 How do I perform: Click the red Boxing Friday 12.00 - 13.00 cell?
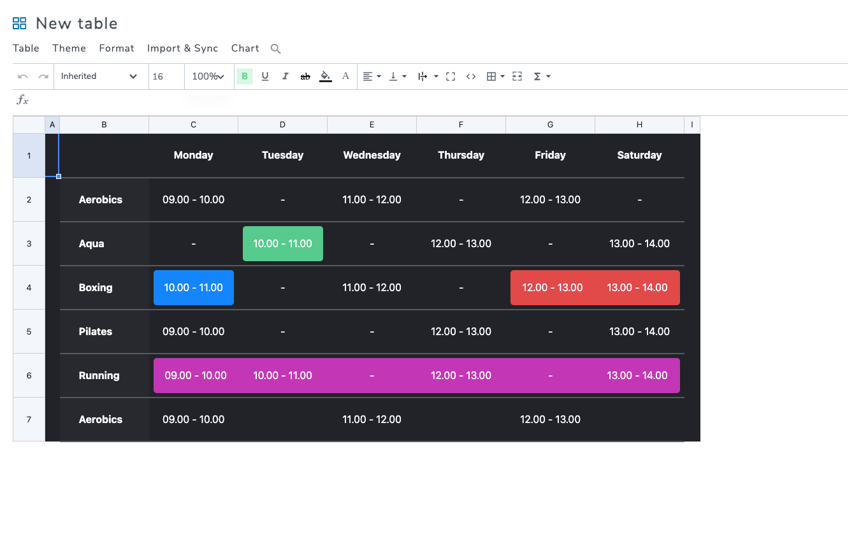(553, 287)
